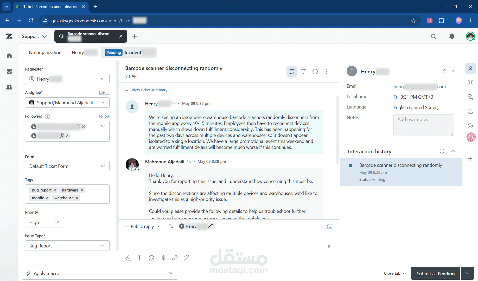Open the Zendesk home dashboard icon
The height and width of the screenshot is (281, 478).
pyautogui.click(x=9, y=56)
